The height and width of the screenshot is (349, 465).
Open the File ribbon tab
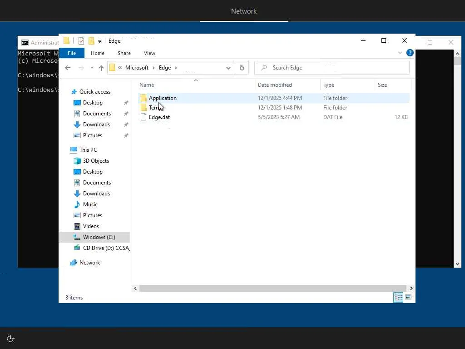coord(72,53)
